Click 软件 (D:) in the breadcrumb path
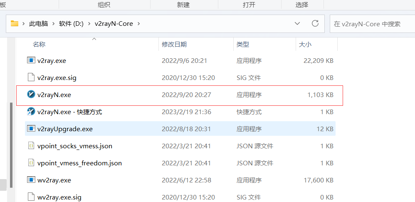This screenshot has height=202, width=415. pyautogui.click(x=71, y=24)
